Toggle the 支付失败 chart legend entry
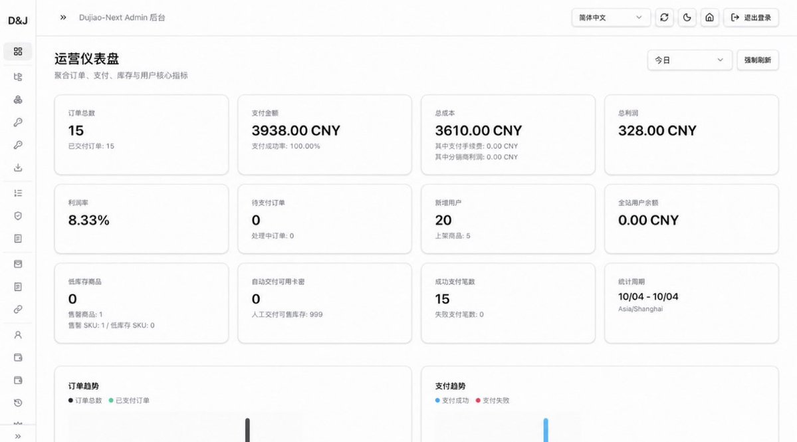The height and width of the screenshot is (442, 797). 493,400
